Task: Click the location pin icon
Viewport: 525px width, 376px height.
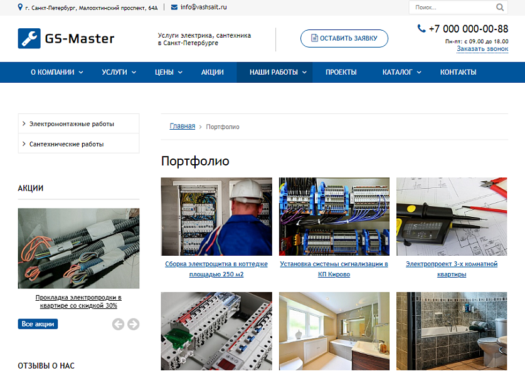Action: tap(20, 7)
